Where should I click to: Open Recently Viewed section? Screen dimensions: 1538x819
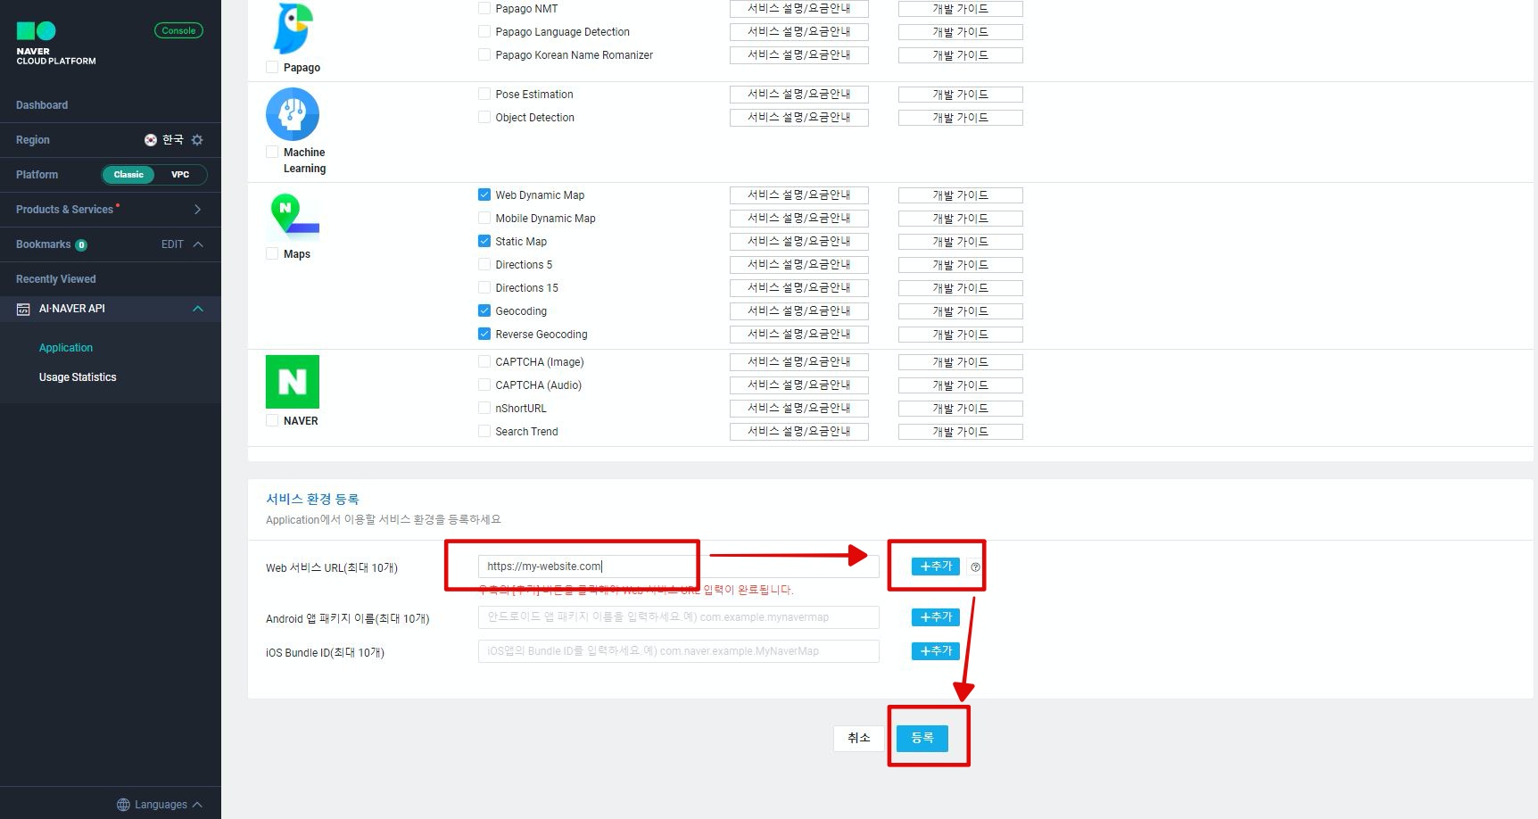pos(56,279)
